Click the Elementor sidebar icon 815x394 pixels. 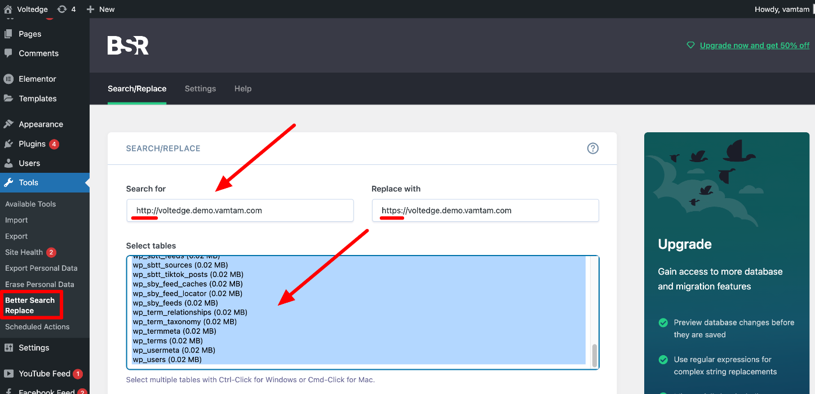pyautogui.click(x=8, y=79)
